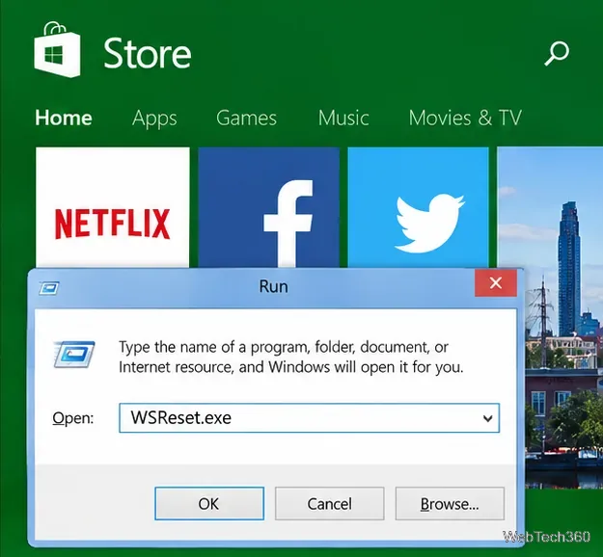Open the Facebook app tile
603x557 pixels.
pos(269,207)
